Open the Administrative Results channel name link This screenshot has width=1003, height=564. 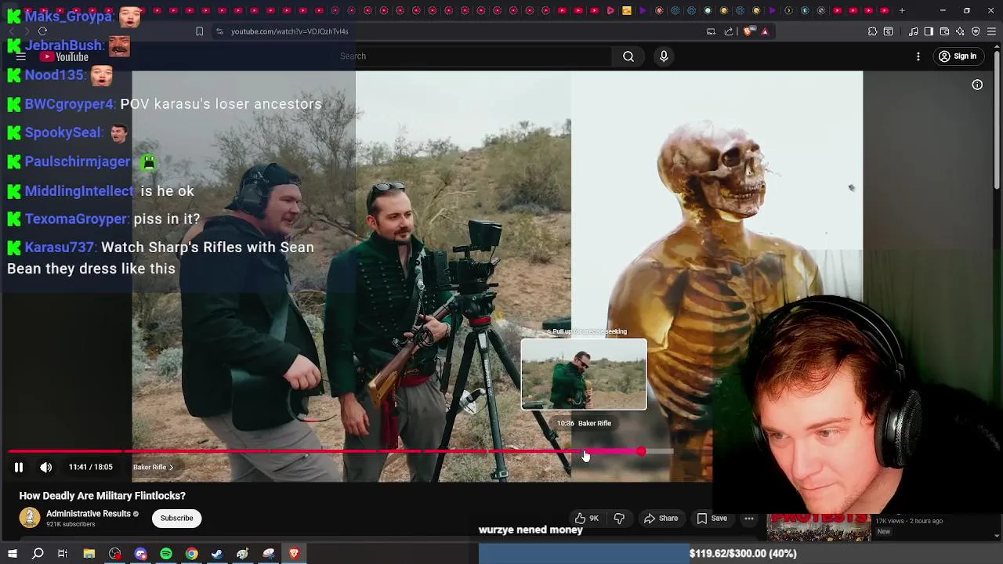[89, 514]
